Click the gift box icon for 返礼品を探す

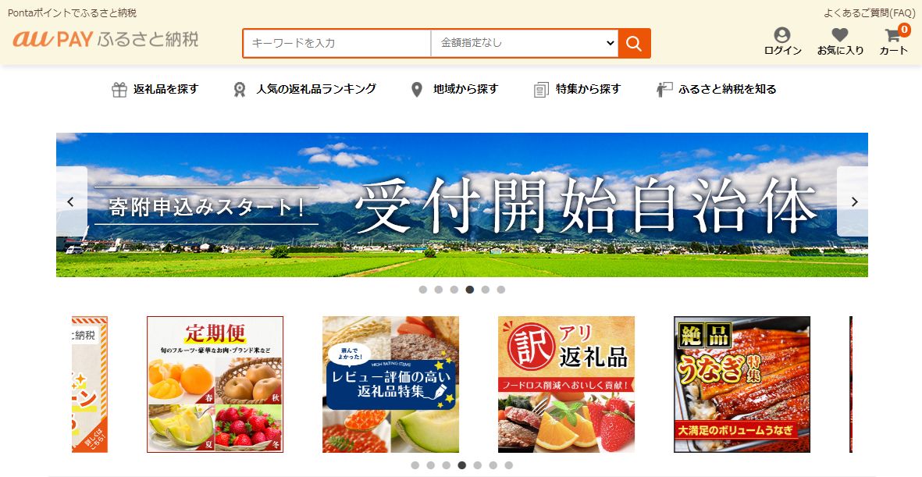pyautogui.click(x=119, y=90)
